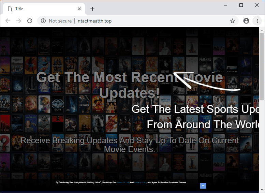Screen dimensions: 265x193
Task: Click the 'Get The Most Recent Movie Updates!' headline
Action: [130, 85]
